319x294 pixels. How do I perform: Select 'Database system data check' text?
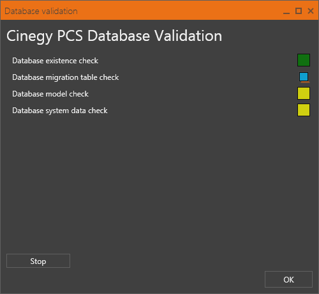click(60, 111)
